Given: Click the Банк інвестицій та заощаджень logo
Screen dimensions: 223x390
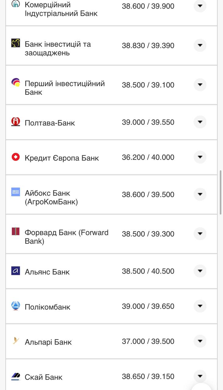Looking at the screenshot, I should [x=16, y=43].
